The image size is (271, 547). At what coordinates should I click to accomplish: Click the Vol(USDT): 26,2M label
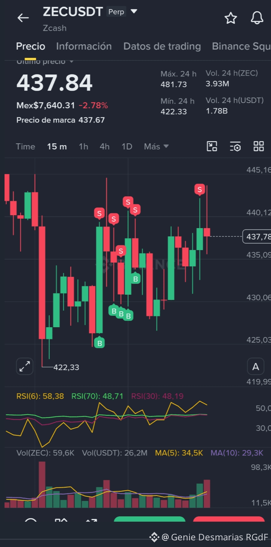115,453
